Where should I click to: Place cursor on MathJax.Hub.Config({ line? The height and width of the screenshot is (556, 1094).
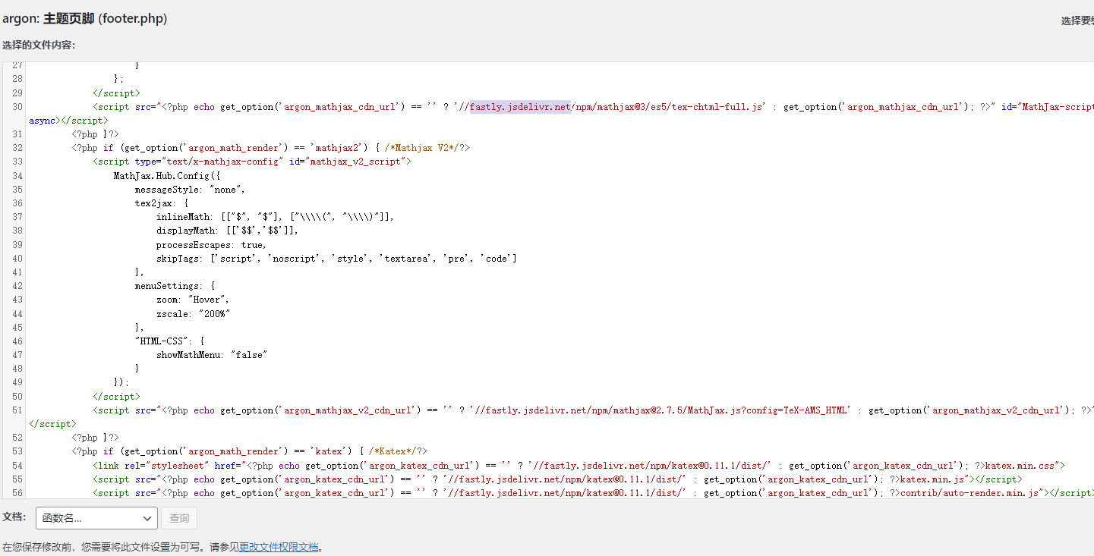167,176
